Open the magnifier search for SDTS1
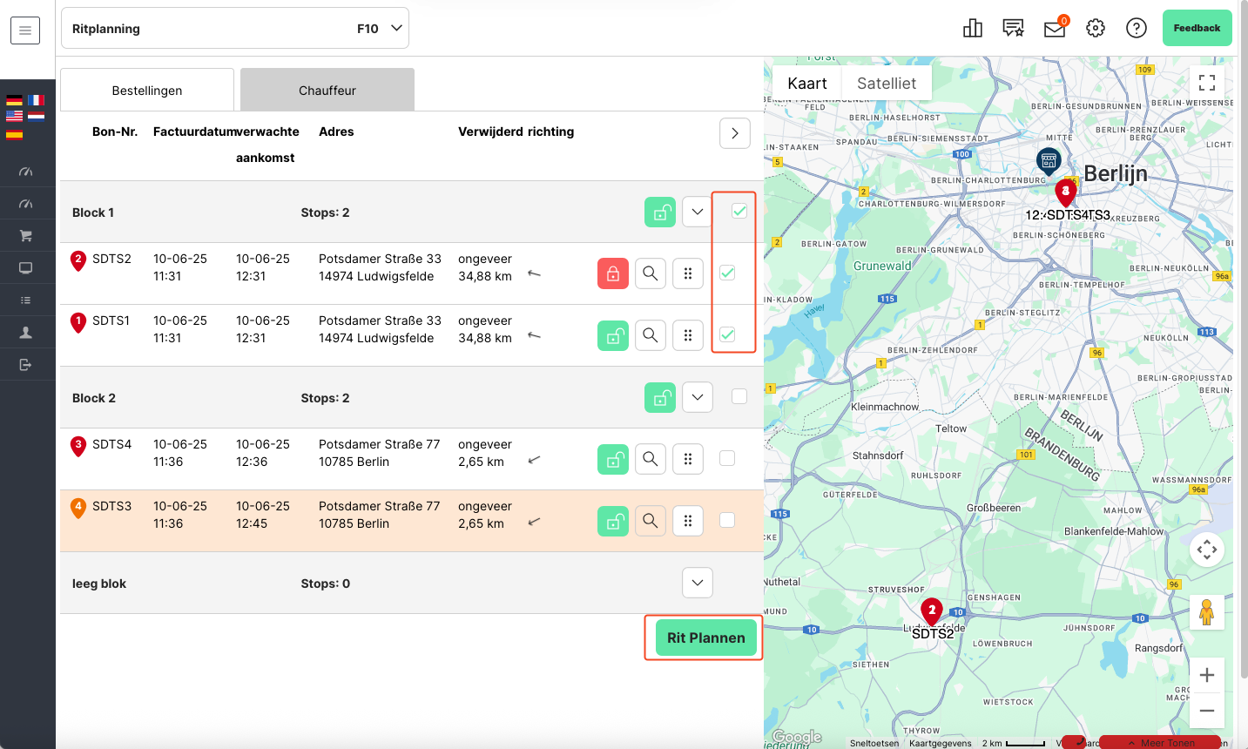Viewport: 1248px width, 749px height. click(651, 335)
